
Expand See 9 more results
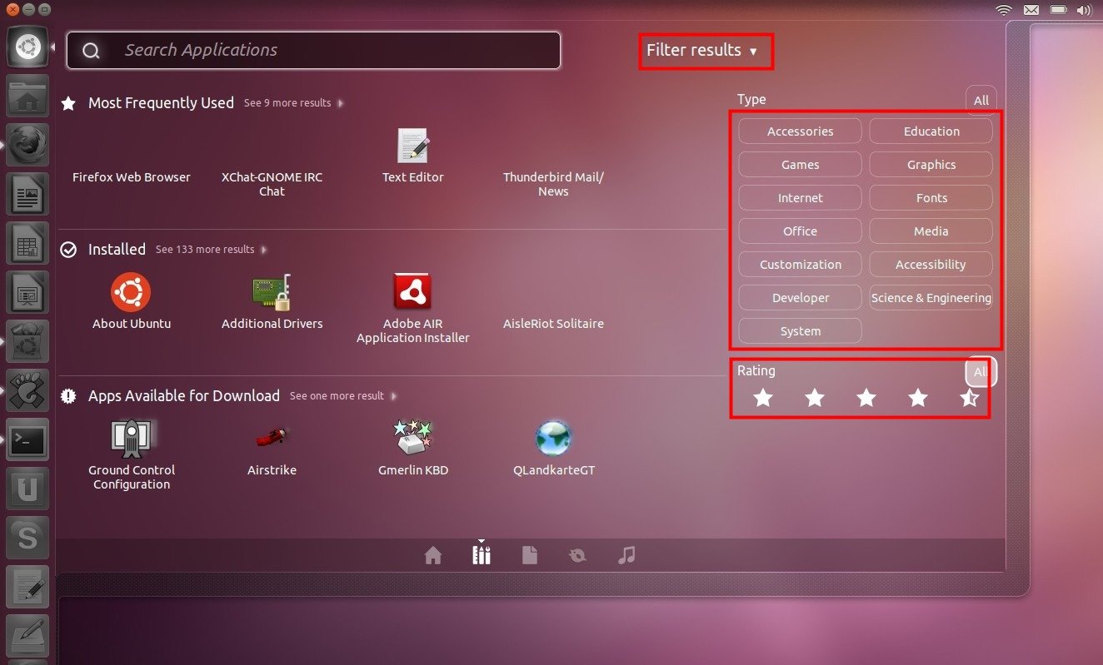pos(293,103)
